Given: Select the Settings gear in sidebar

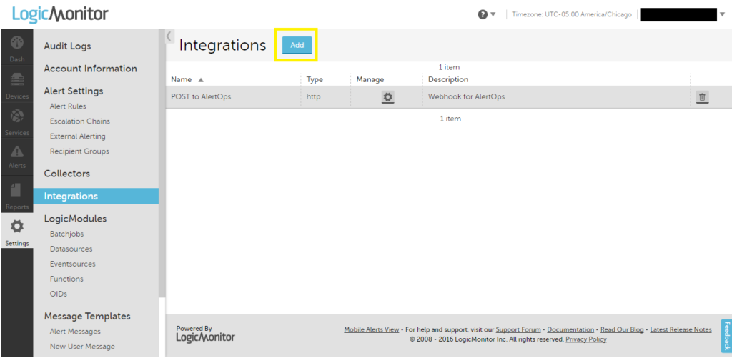Looking at the screenshot, I should pyautogui.click(x=16, y=232).
